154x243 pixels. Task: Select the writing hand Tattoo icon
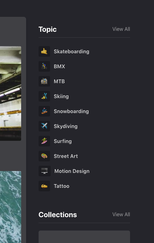coord(44,186)
